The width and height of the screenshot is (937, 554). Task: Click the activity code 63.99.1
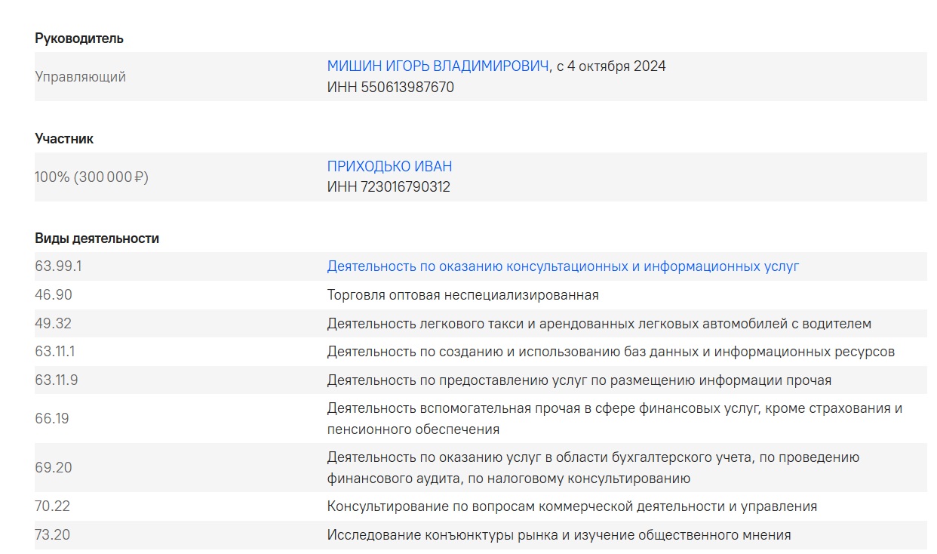57,266
